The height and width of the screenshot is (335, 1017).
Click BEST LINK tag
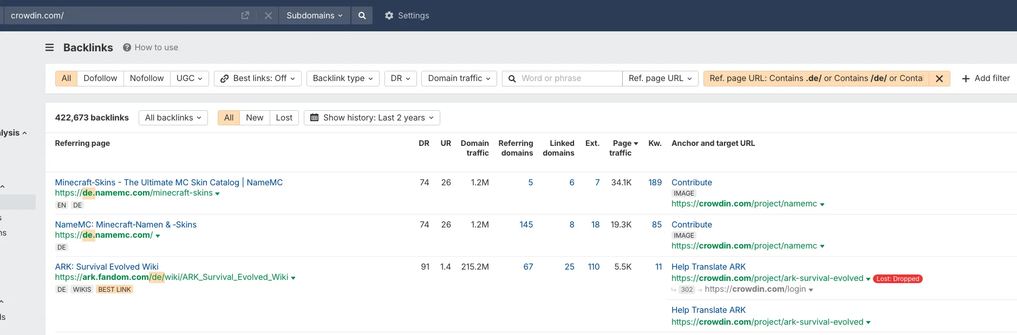point(115,290)
